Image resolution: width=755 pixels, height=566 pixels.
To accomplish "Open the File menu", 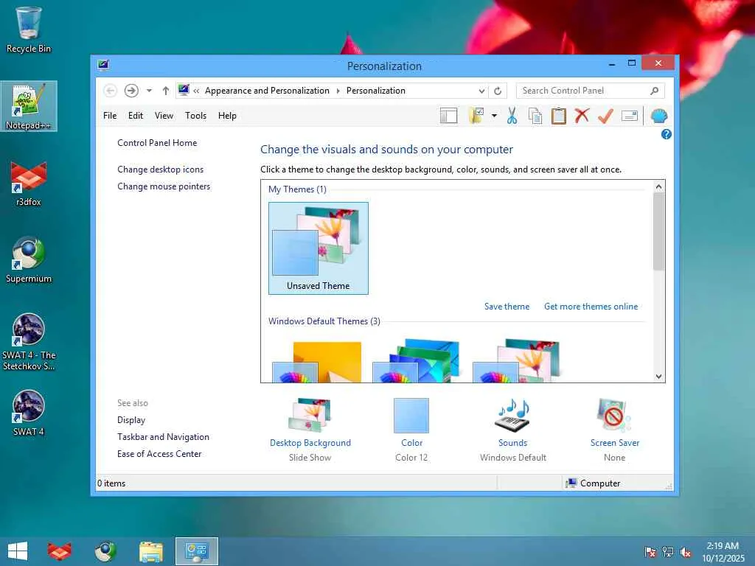I will [110, 116].
